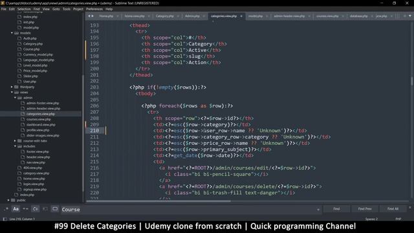Viewport: 414px width, 233px height.
Task: Click the sidebar toggle icon in status bar
Action: pyautogui.click(x=5, y=219)
